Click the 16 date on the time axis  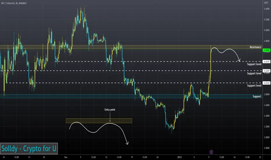[234, 157]
